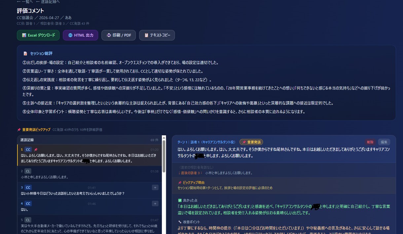Click the CL badge on row 5

pyautogui.click(x=28, y=220)
